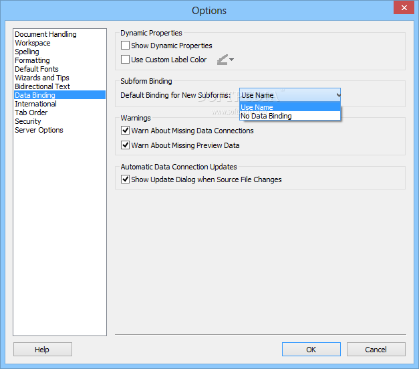Screen dimensions: 419x369
Task: Open Tab Order settings
Action: pyautogui.click(x=59, y=113)
